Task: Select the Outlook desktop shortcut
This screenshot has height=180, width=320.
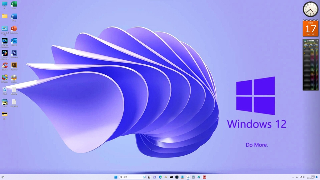Action: click(14, 42)
